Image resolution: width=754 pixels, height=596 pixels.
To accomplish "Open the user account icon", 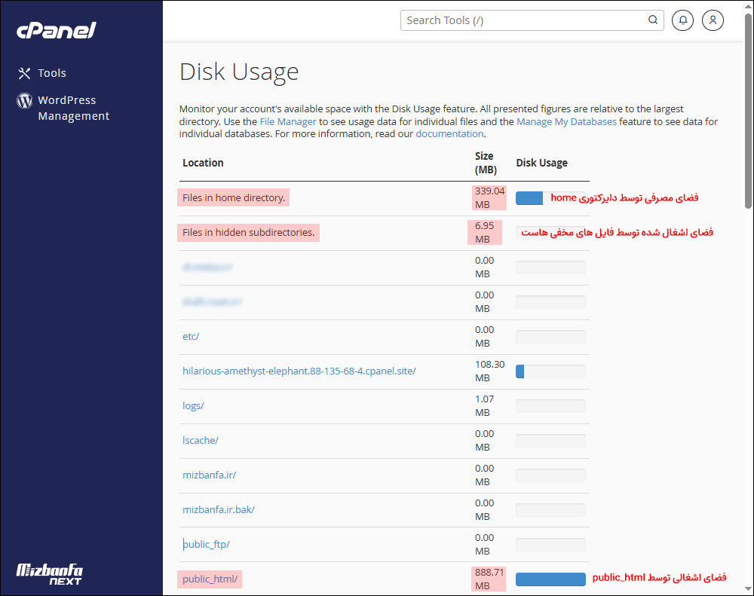I will [713, 20].
